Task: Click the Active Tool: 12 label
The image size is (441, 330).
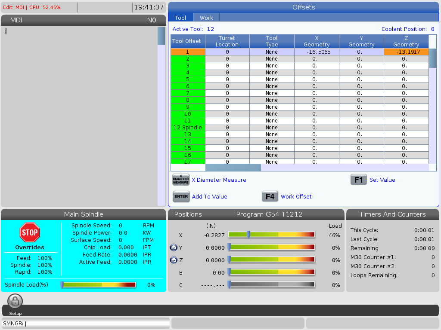Action: (x=193, y=29)
